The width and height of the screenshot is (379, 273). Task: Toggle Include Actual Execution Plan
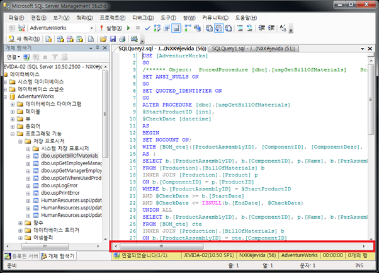[x=188, y=28]
